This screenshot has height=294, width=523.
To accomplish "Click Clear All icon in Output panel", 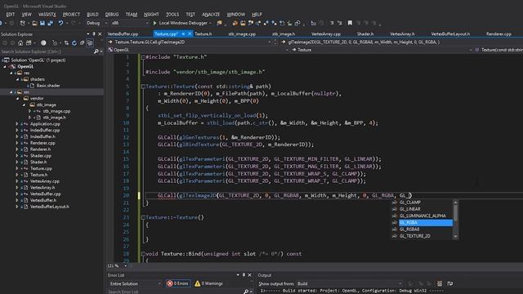I will coord(440,283).
